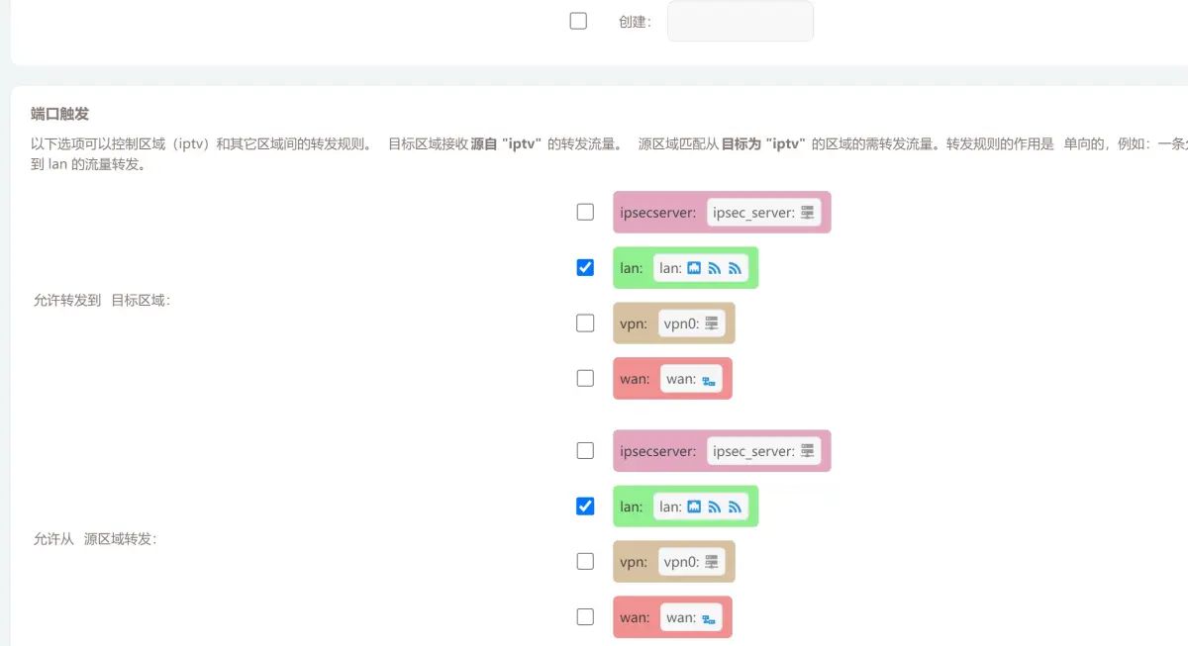This screenshot has width=1188, height=646.
Task: Click the 创建 input field
Action: tap(740, 20)
